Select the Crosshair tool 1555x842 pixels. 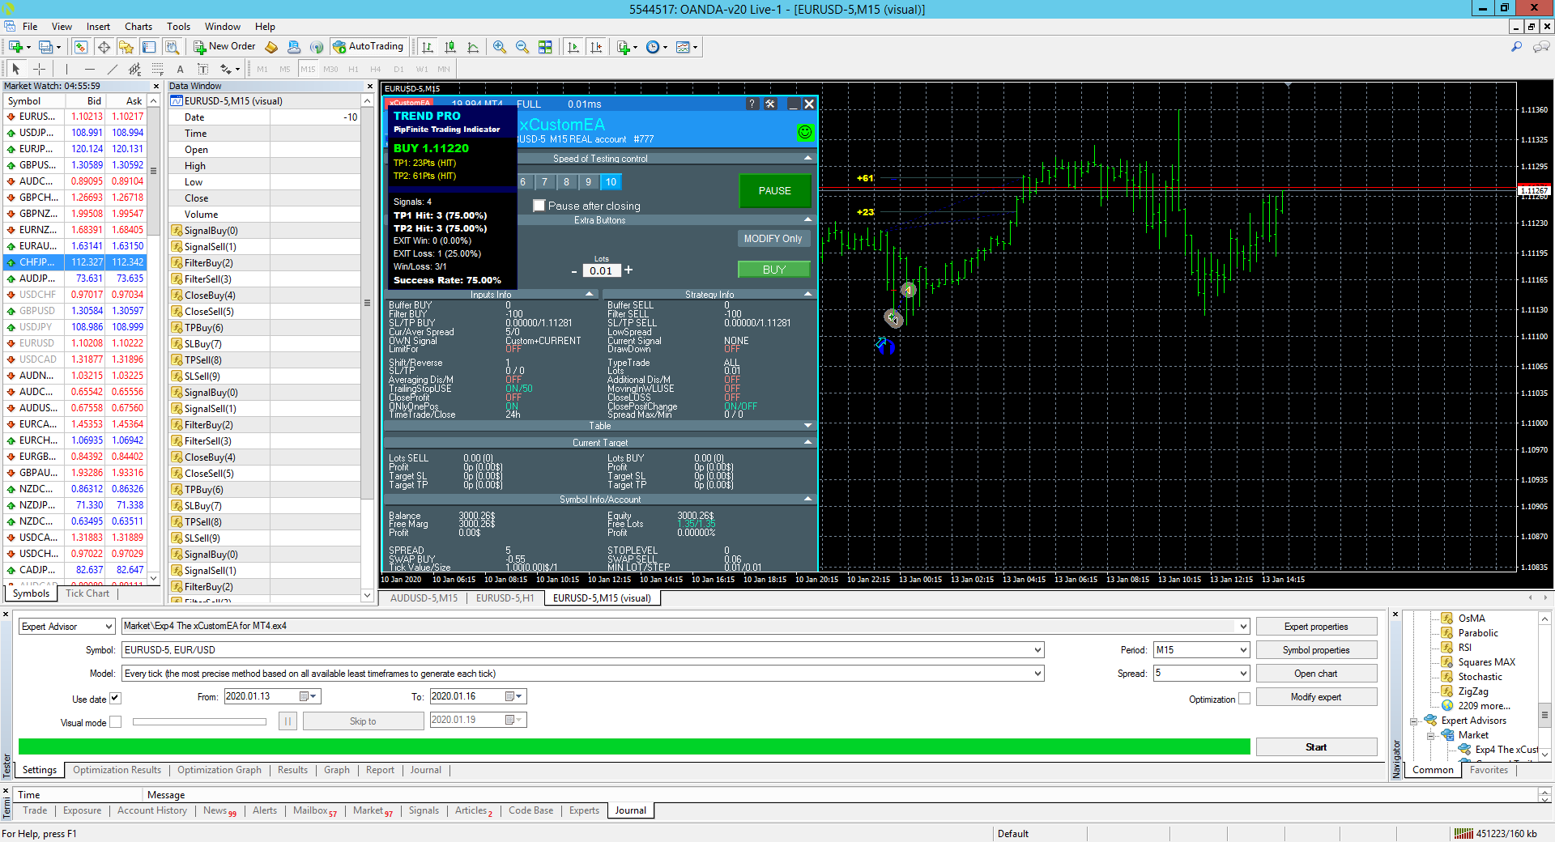39,69
